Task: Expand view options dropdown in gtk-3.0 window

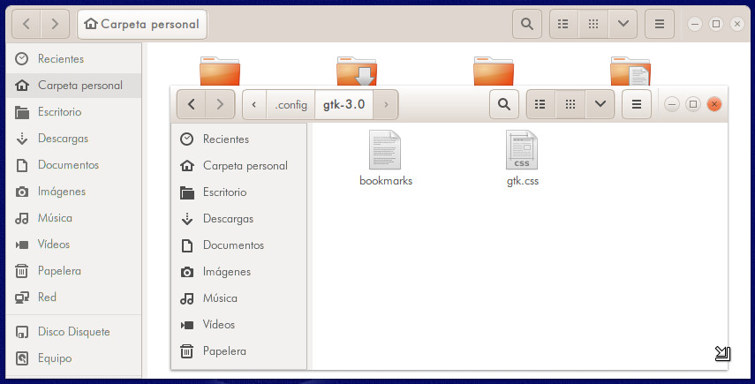Action: pos(600,104)
